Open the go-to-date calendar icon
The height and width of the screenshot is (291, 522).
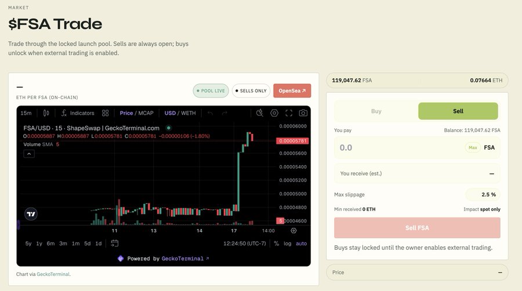click(114, 243)
